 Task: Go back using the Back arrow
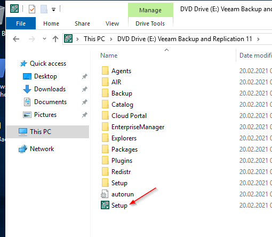16,39
